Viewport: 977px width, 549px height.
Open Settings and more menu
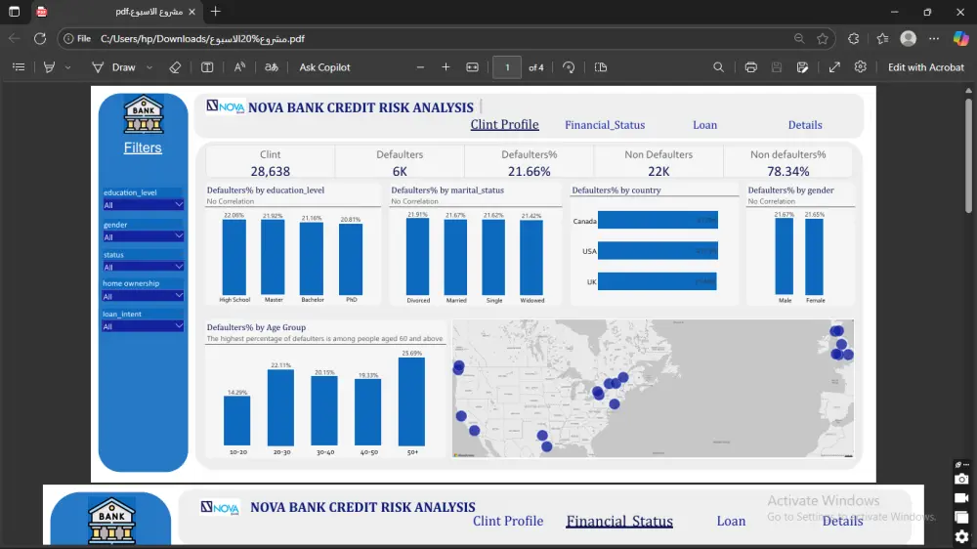click(934, 39)
